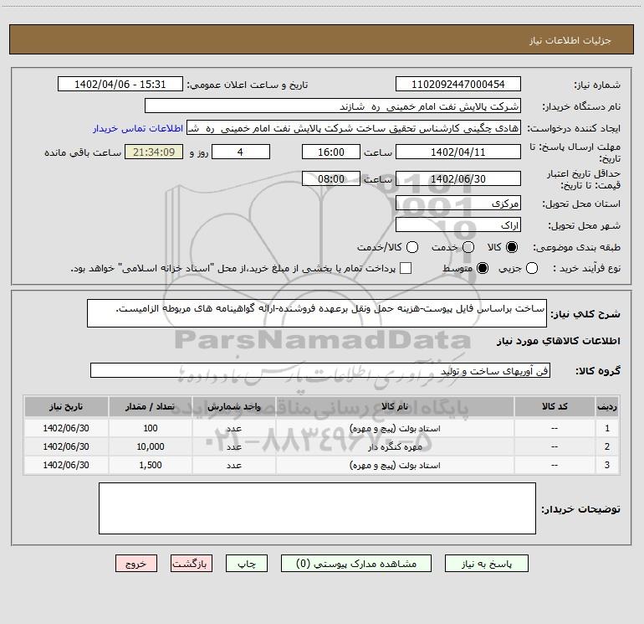
Task: Click the خروج exit button
Action: coord(136,564)
